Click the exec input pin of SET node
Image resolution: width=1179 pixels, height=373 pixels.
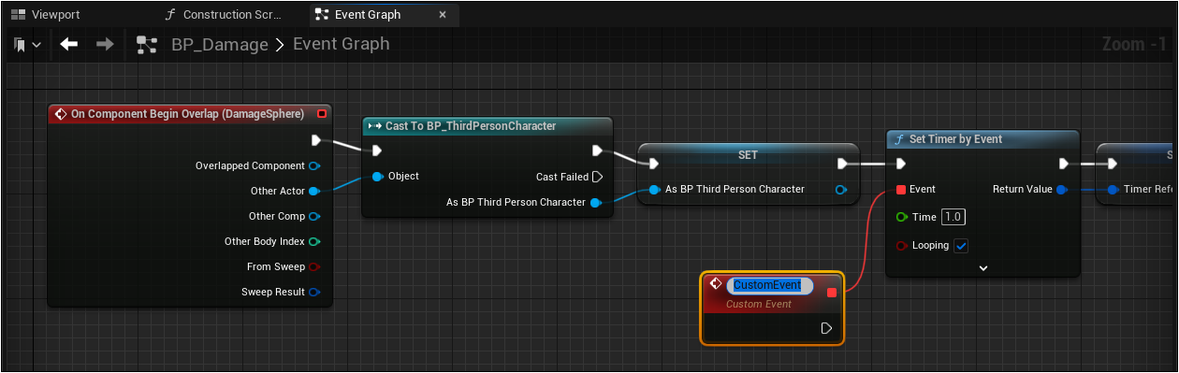click(x=653, y=165)
